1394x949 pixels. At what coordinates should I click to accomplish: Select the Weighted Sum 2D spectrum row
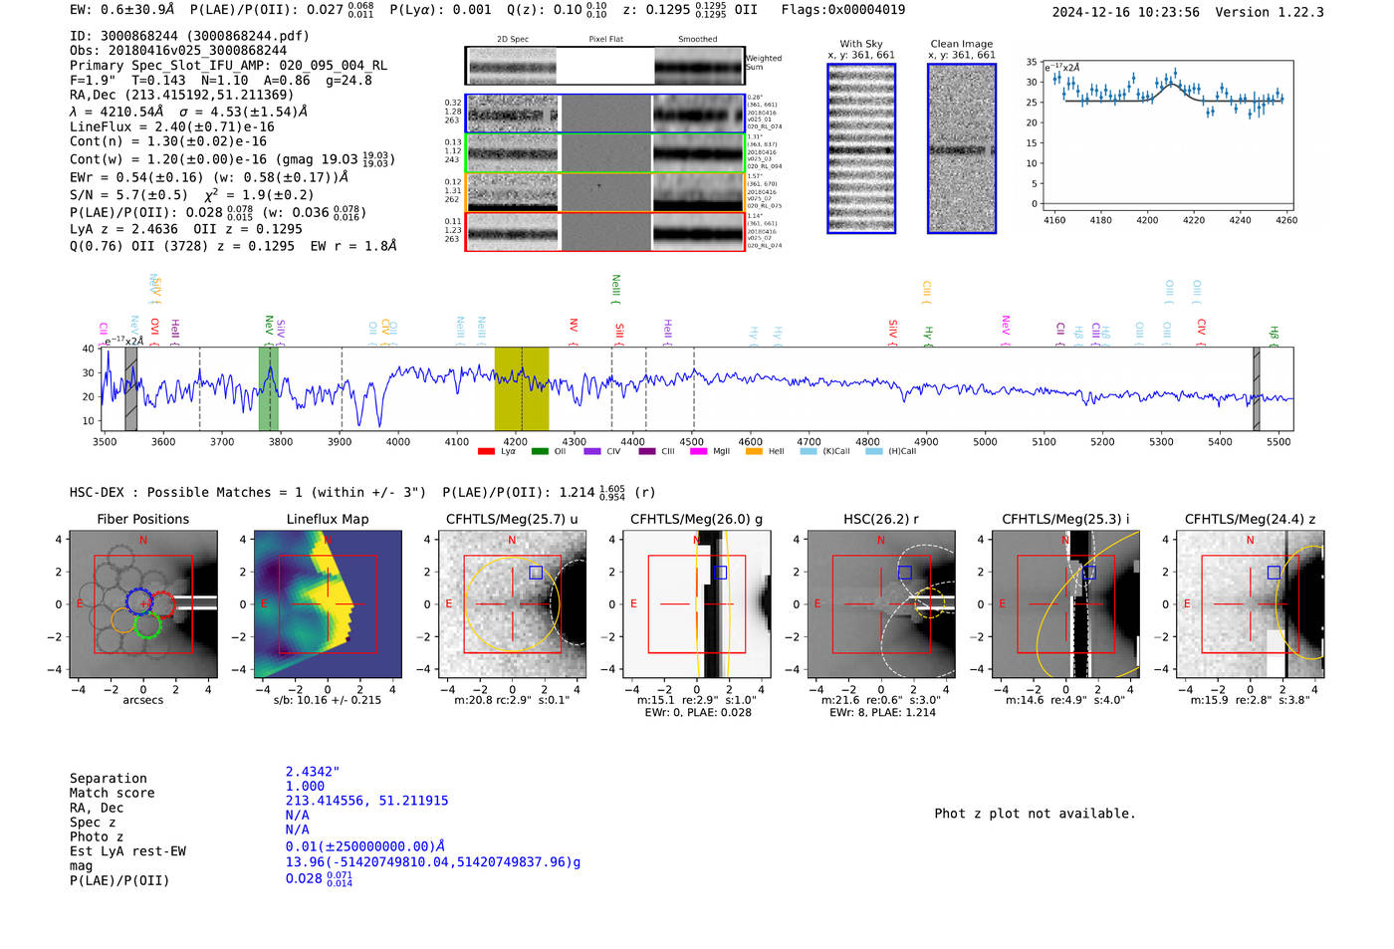coord(605,66)
